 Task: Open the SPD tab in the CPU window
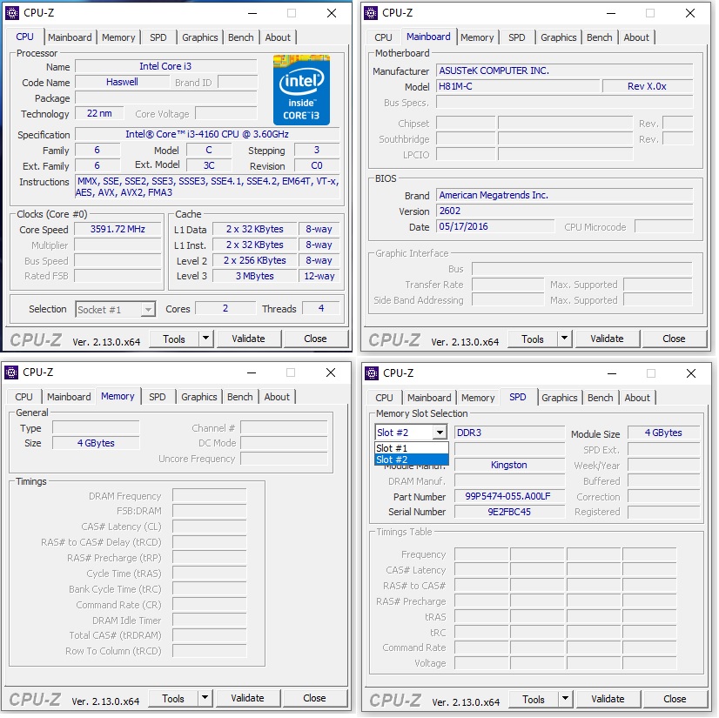(x=158, y=37)
